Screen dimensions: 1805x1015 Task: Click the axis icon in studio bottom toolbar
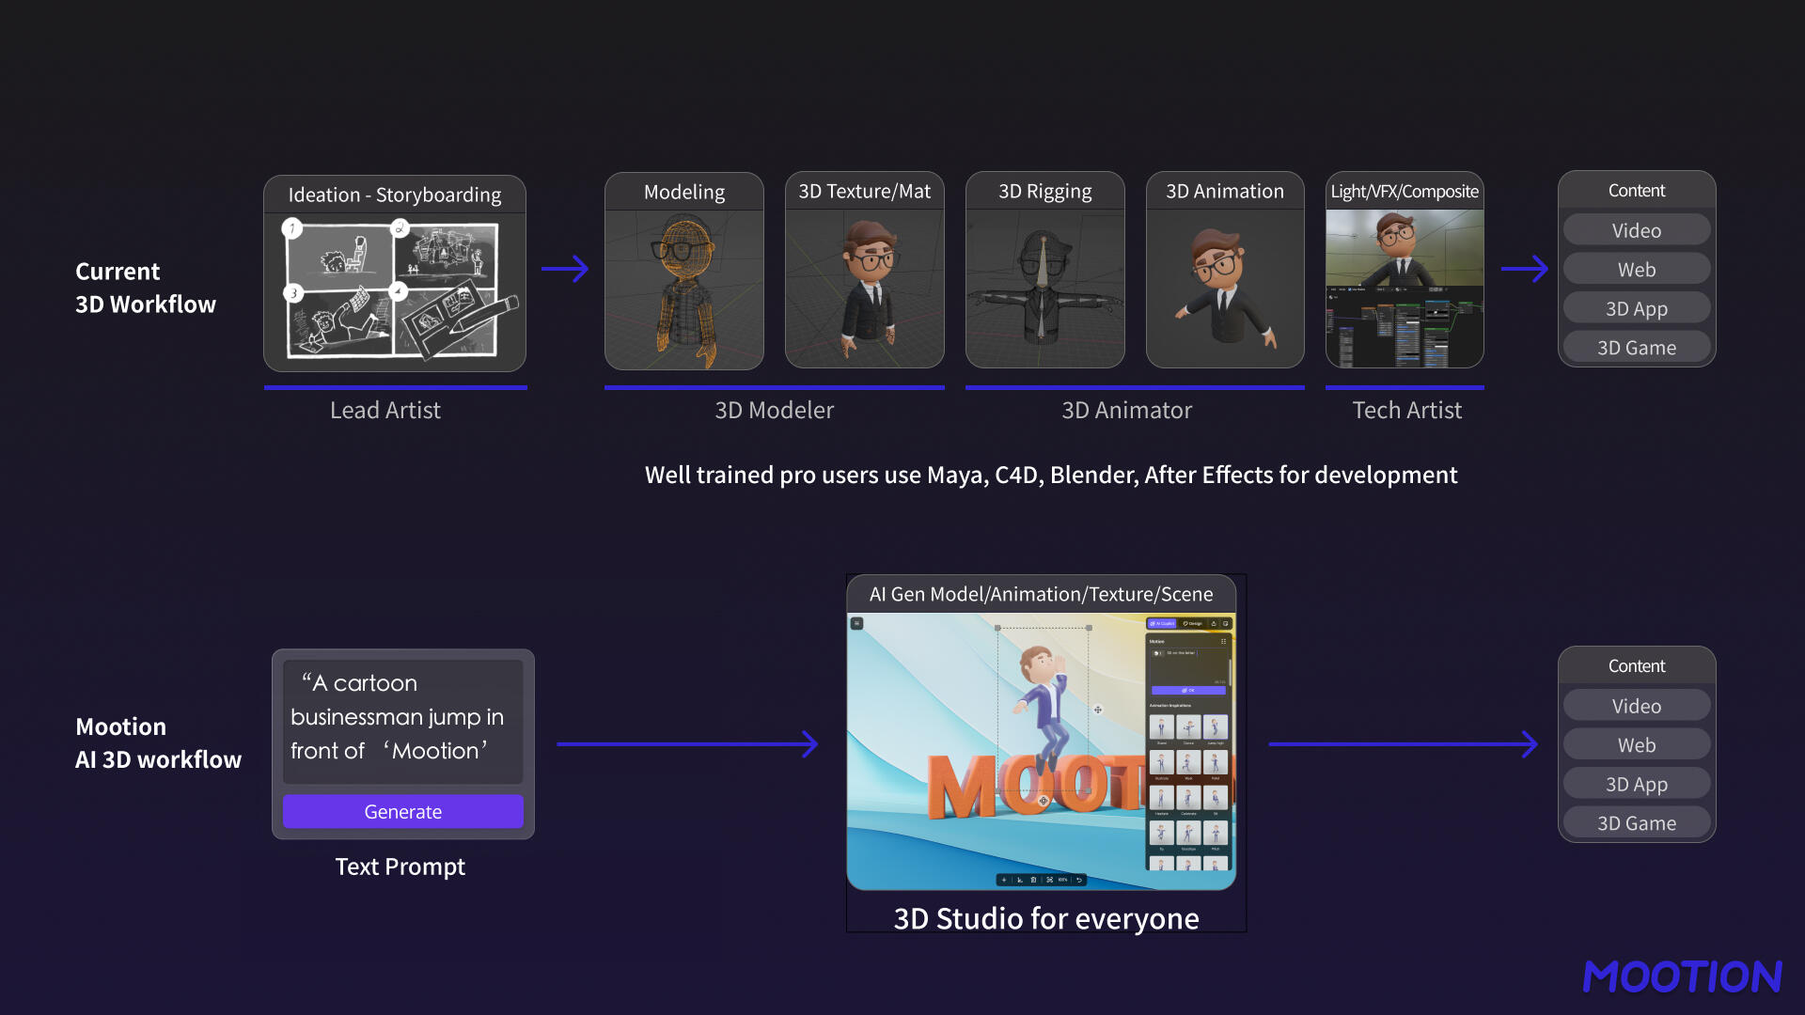1020,880
